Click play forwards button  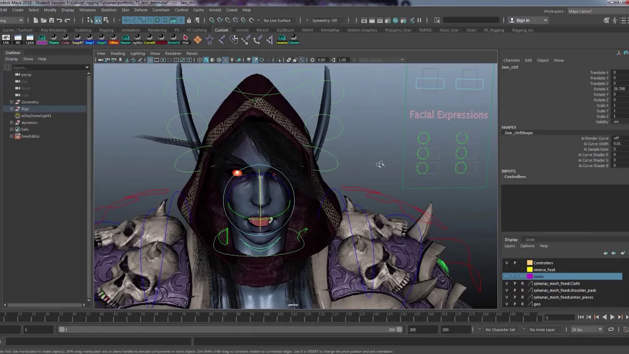[x=612, y=318]
